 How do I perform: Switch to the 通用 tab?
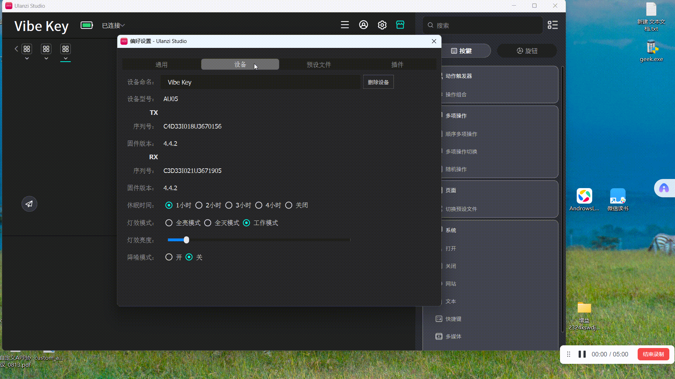click(161, 64)
